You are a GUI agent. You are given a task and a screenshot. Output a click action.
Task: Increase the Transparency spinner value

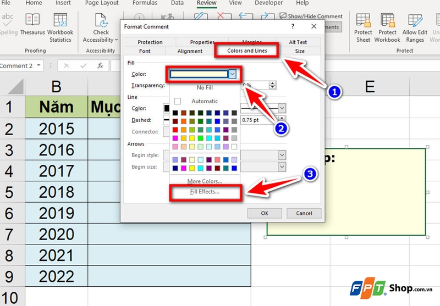point(272,83)
